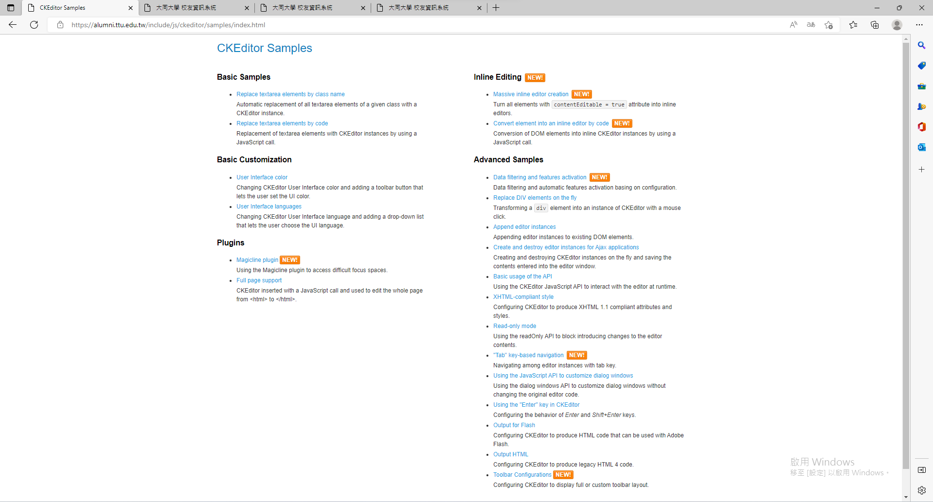Click the 'Basic Customization' section heading
Viewport: 933px width, 502px height.
pyautogui.click(x=254, y=159)
